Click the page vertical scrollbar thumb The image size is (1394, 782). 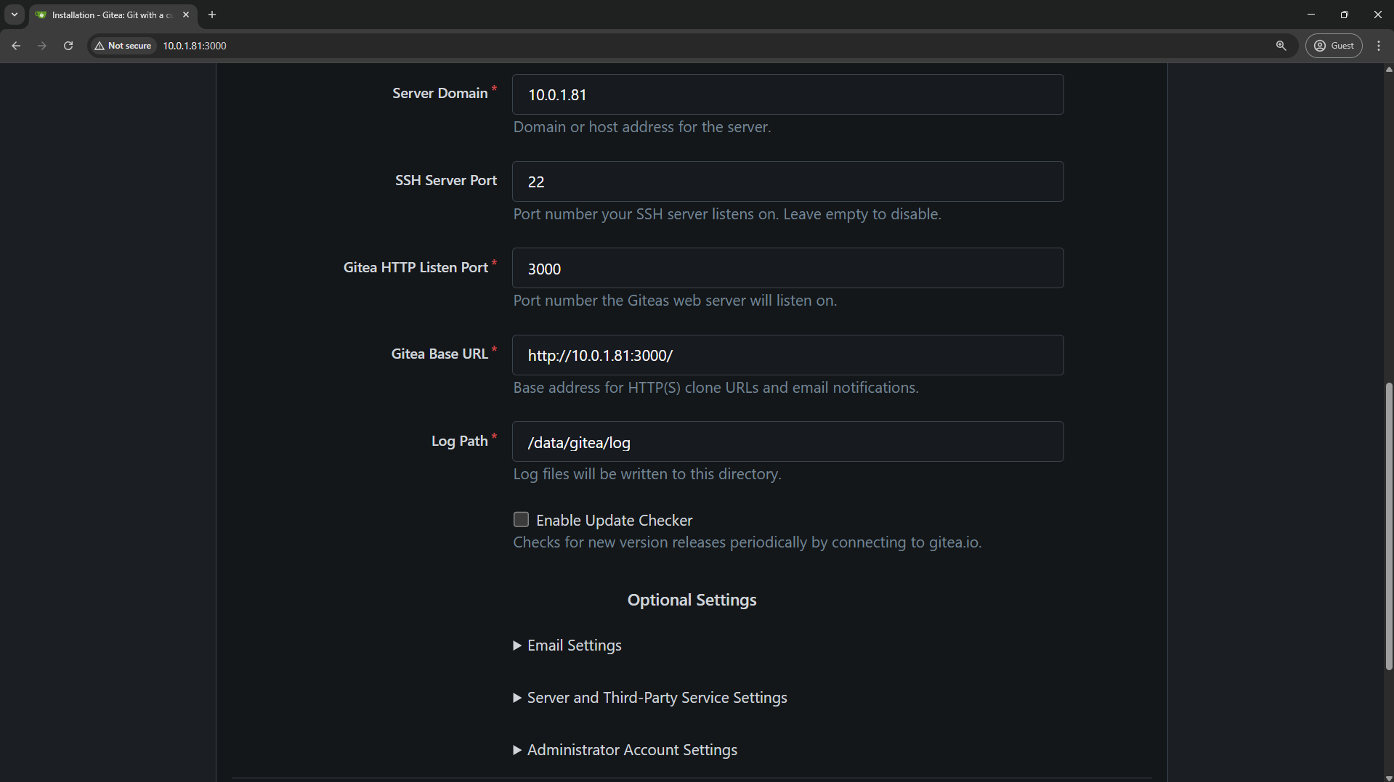(x=1388, y=526)
